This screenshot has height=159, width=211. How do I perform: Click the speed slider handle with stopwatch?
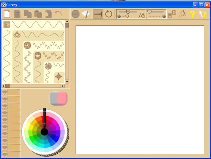128,12
